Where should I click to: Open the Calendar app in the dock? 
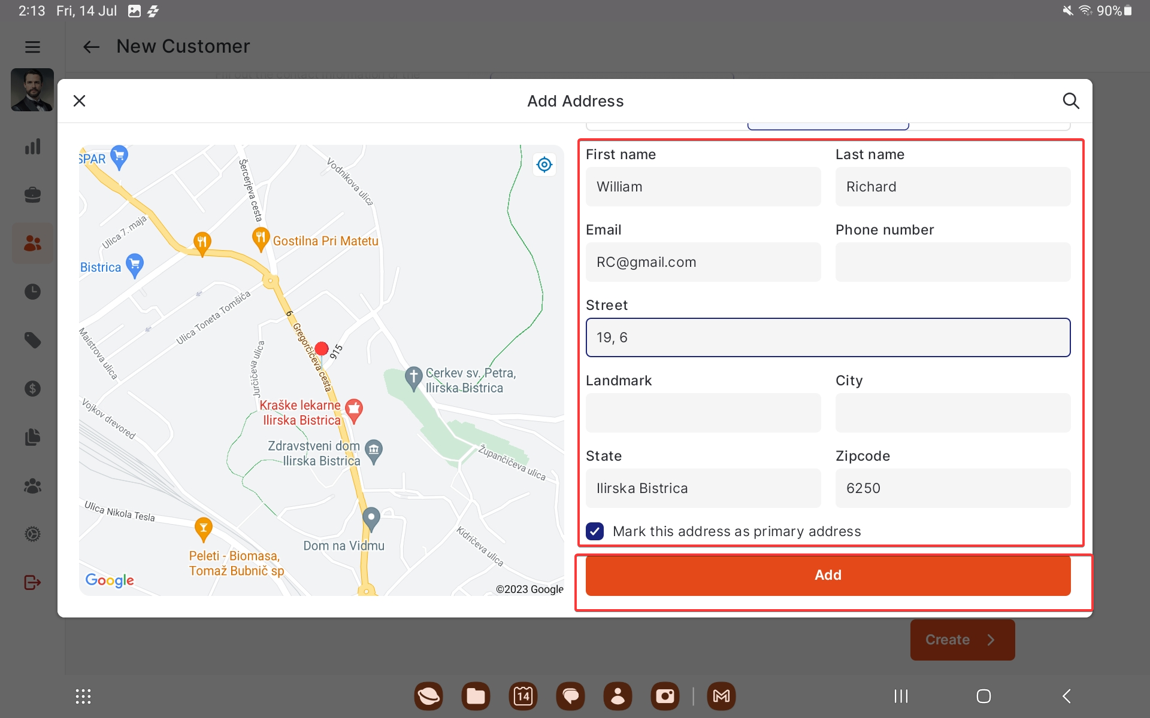tap(523, 696)
